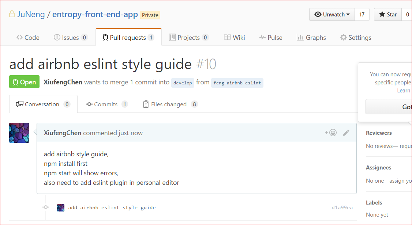Click the small avatar beside commit message
The width and height of the screenshot is (412, 225).
[x=61, y=208]
